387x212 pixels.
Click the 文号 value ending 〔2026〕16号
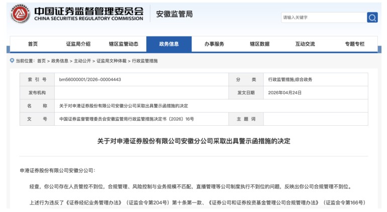(127, 119)
